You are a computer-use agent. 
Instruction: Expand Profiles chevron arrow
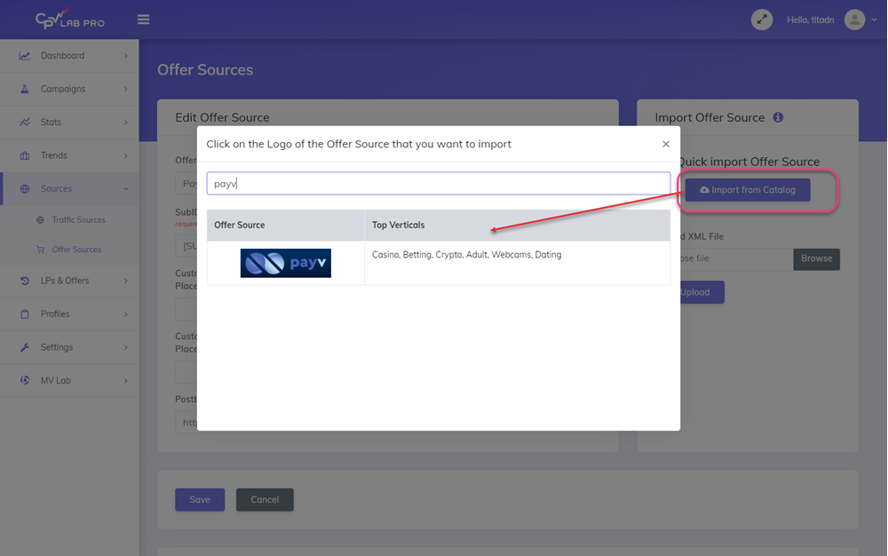[126, 314]
